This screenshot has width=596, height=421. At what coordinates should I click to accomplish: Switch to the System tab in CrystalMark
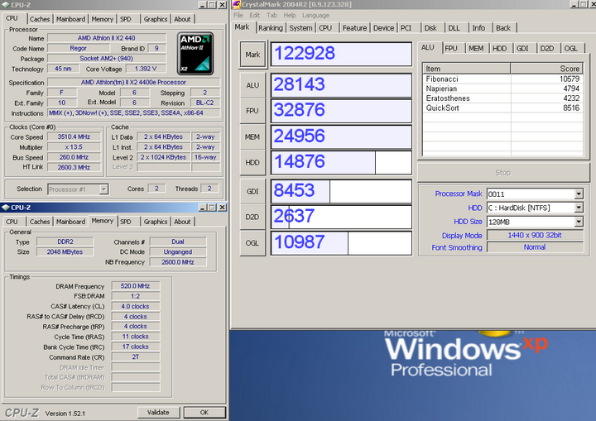click(x=300, y=28)
